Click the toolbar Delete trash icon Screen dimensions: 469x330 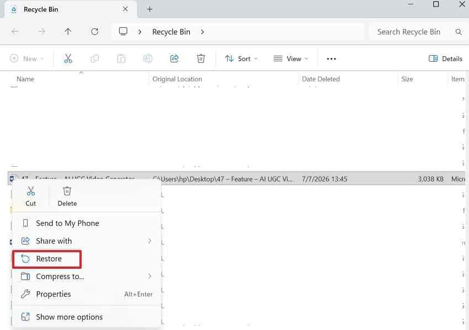coord(201,58)
